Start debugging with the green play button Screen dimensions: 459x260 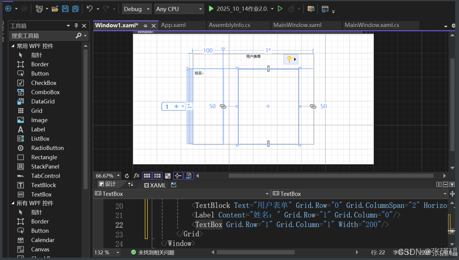click(211, 9)
